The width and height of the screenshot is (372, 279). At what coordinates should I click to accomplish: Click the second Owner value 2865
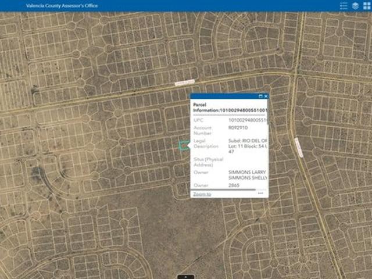(x=234, y=185)
